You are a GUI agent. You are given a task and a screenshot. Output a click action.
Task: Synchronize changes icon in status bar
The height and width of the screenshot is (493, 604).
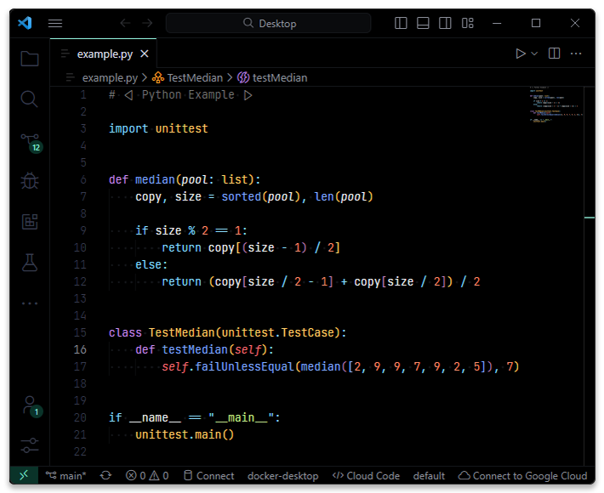click(106, 476)
